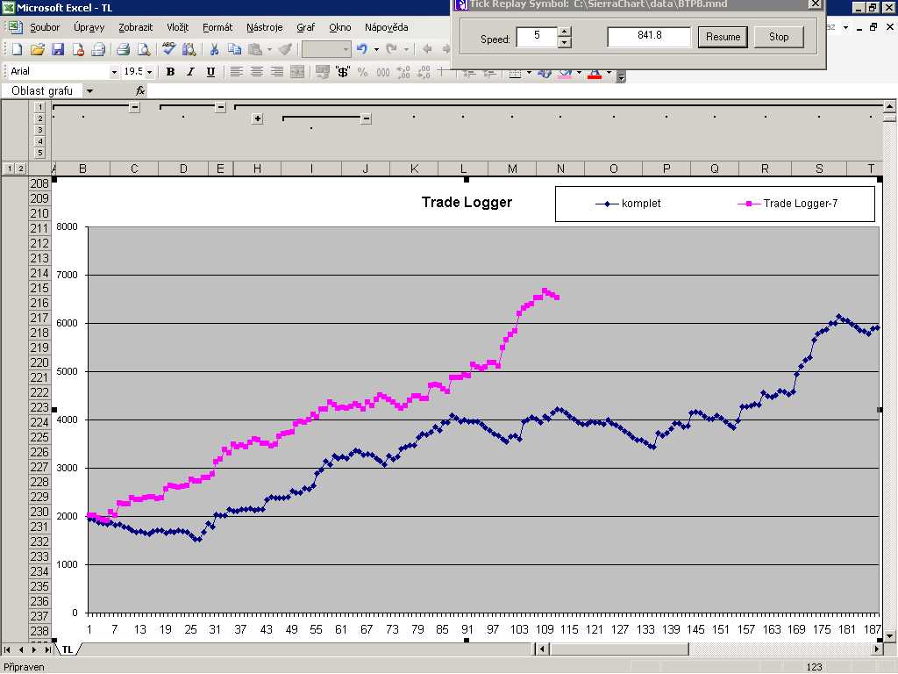
Task: Toggle Italic formatting
Action: click(190, 72)
